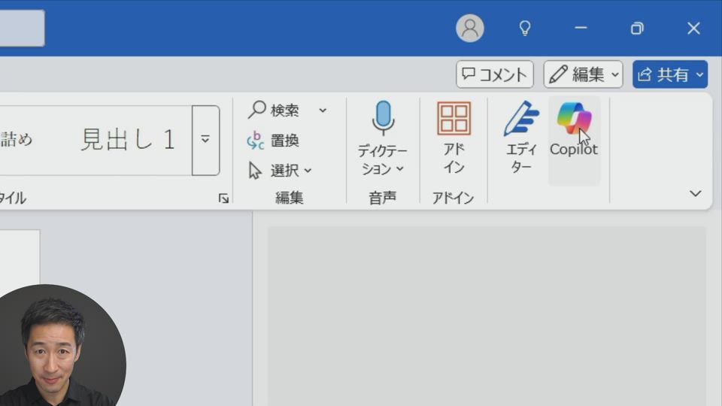Click the title bar search box
Image resolution: width=722 pixels, height=406 pixels.
coord(21,29)
